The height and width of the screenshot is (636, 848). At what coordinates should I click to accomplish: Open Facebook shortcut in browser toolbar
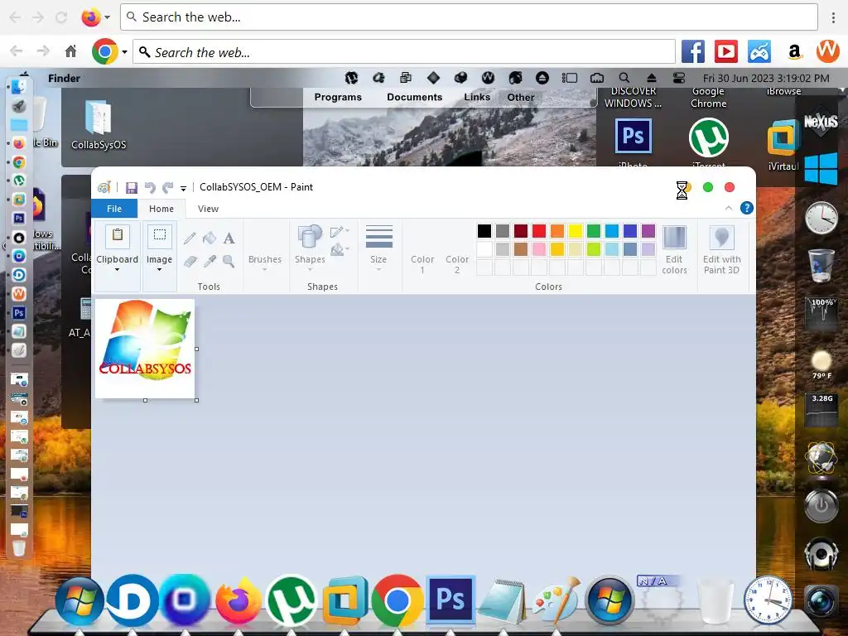[x=693, y=52]
